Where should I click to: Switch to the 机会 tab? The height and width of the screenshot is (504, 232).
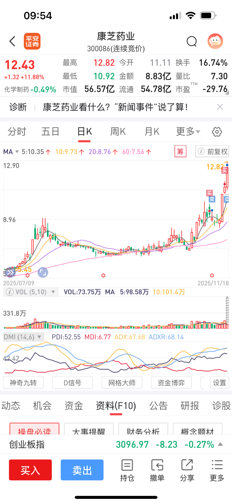coord(42,406)
